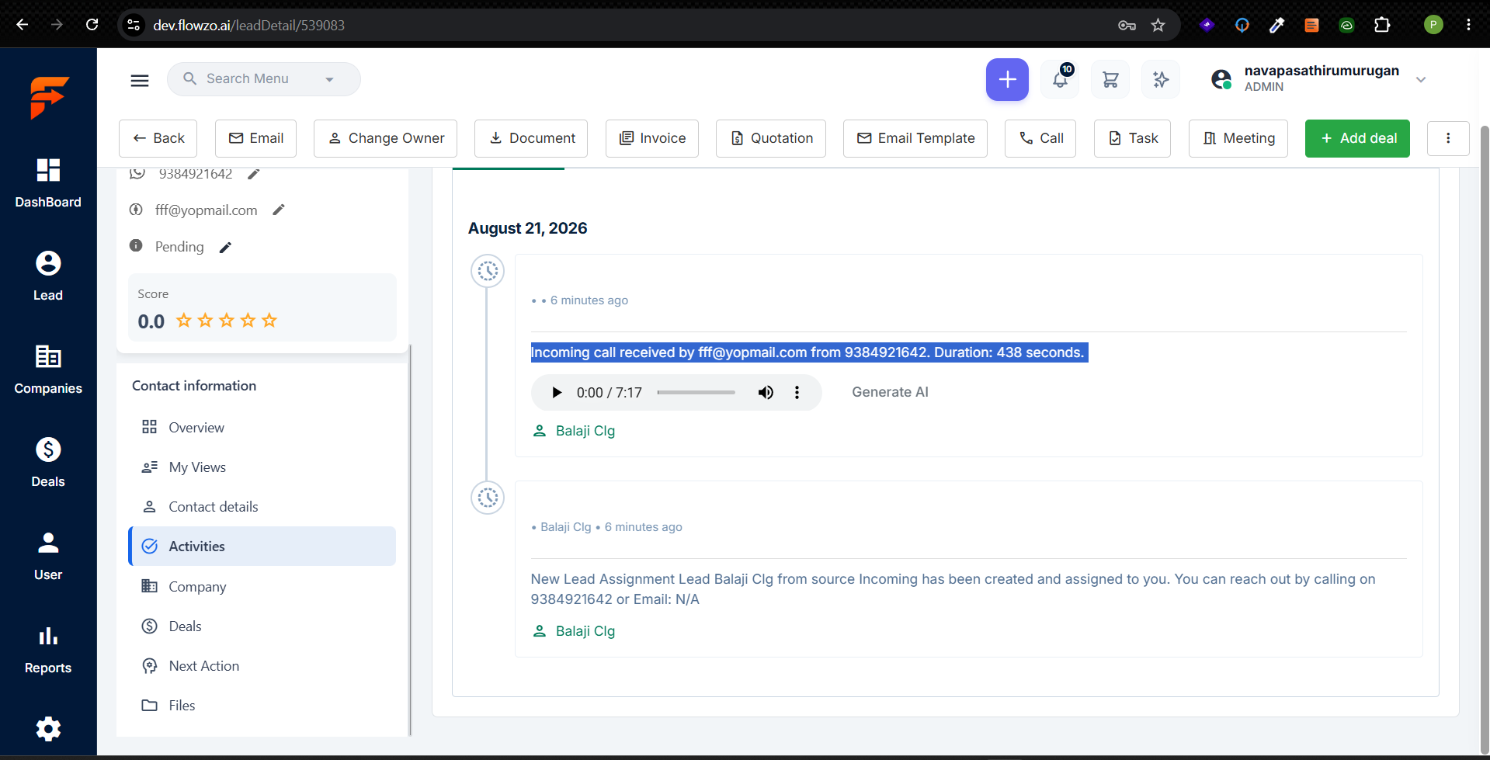
Task: Open Deals under Contact information
Action: click(262, 626)
